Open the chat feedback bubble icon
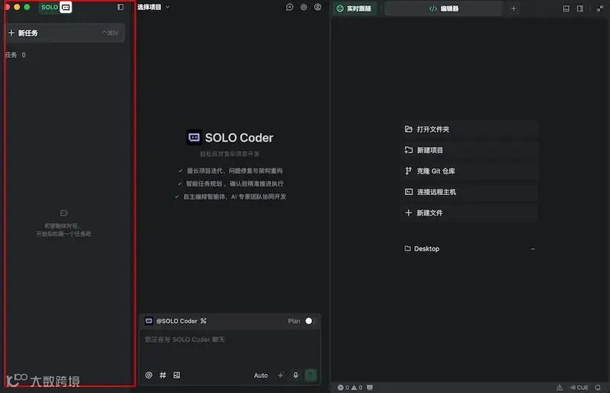This screenshot has width=610, height=393. tap(290, 7)
